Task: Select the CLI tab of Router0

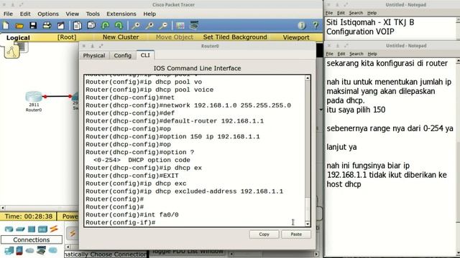Action: 145,55
